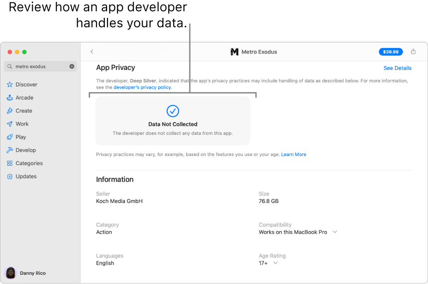
Task: Click the Categories grid icon
Action: click(10, 163)
